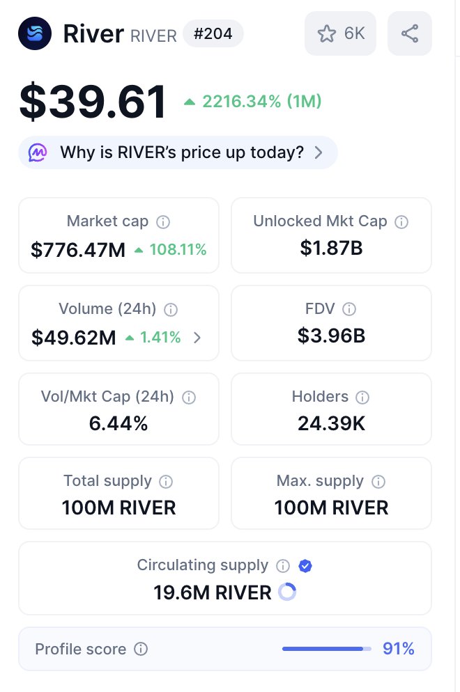Click the circulating supply ring chart
The height and width of the screenshot is (692, 460).
click(287, 592)
